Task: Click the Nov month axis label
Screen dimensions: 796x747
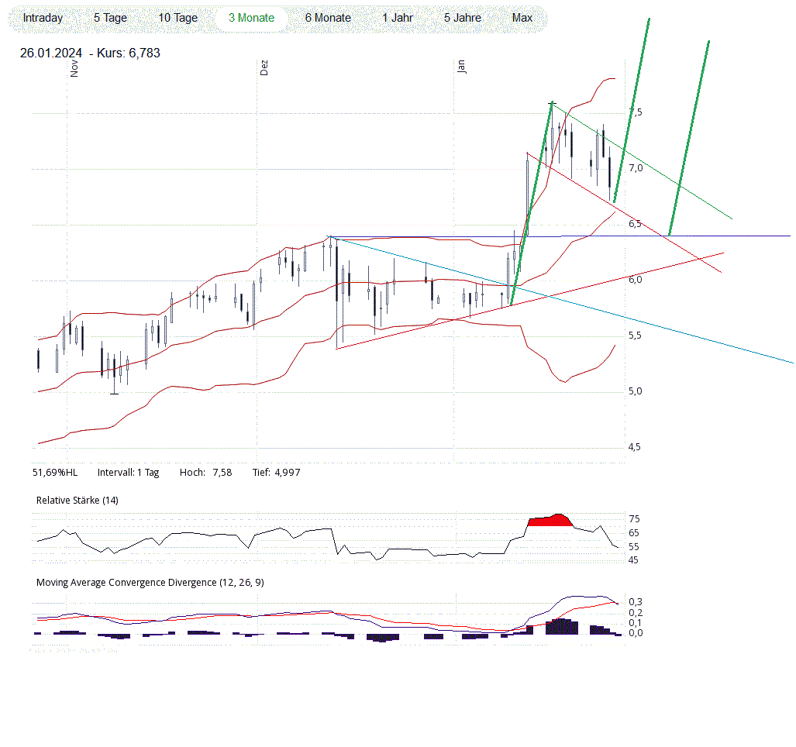Action: (74, 68)
